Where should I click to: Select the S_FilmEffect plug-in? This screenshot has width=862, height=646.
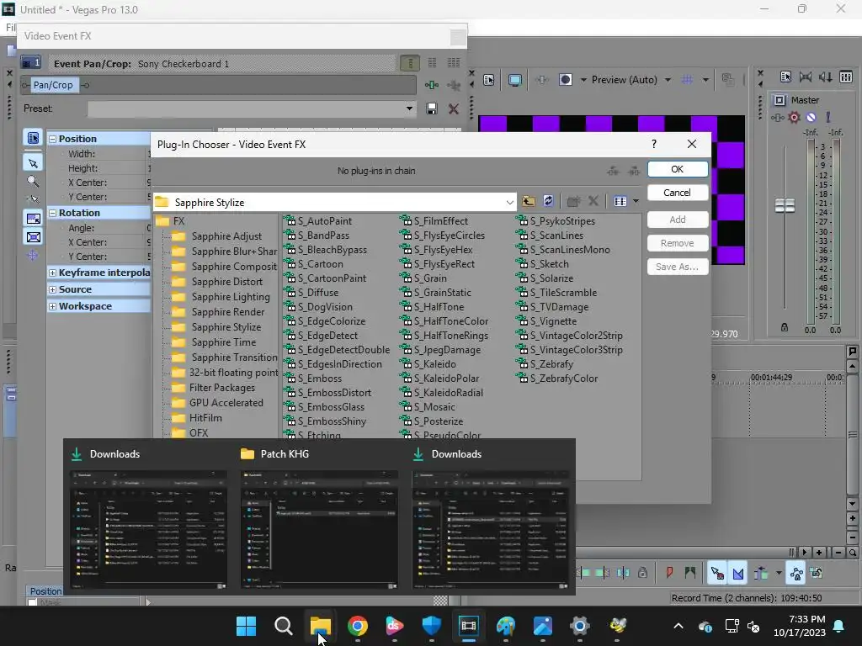point(434,221)
